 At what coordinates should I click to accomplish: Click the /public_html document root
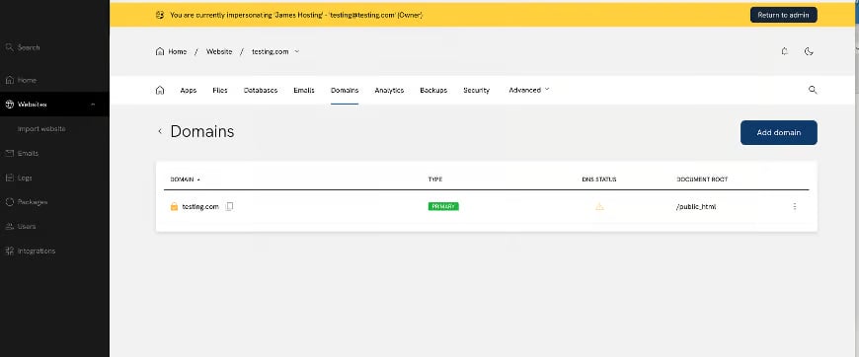point(696,206)
